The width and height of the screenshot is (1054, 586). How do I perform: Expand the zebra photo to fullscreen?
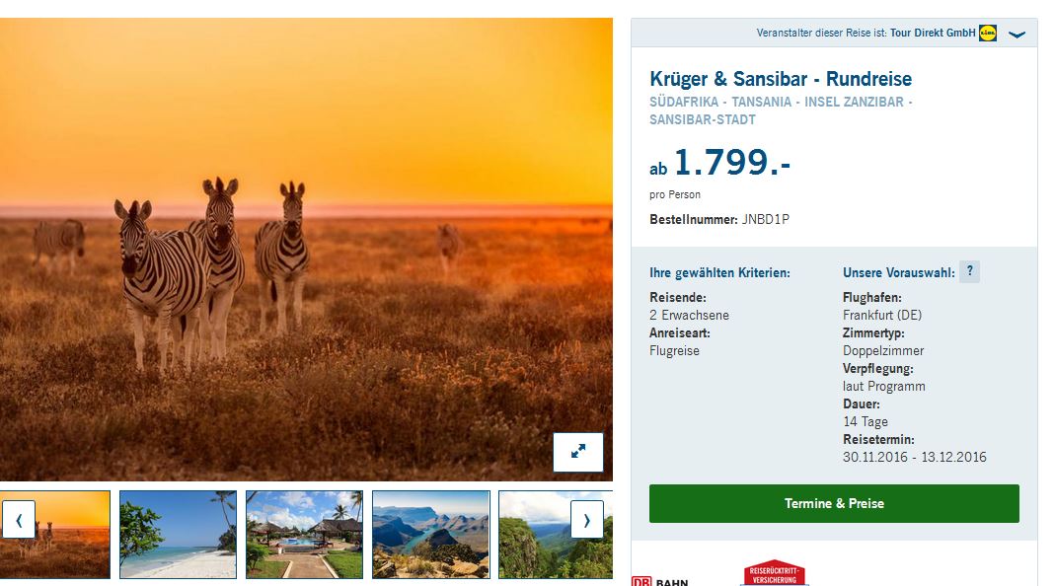coord(578,452)
